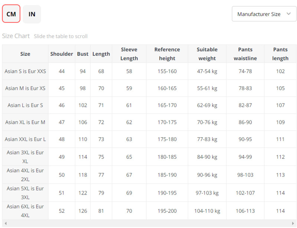
Task: Click the Asian S is Eur XXS row label
Action: coord(25,71)
